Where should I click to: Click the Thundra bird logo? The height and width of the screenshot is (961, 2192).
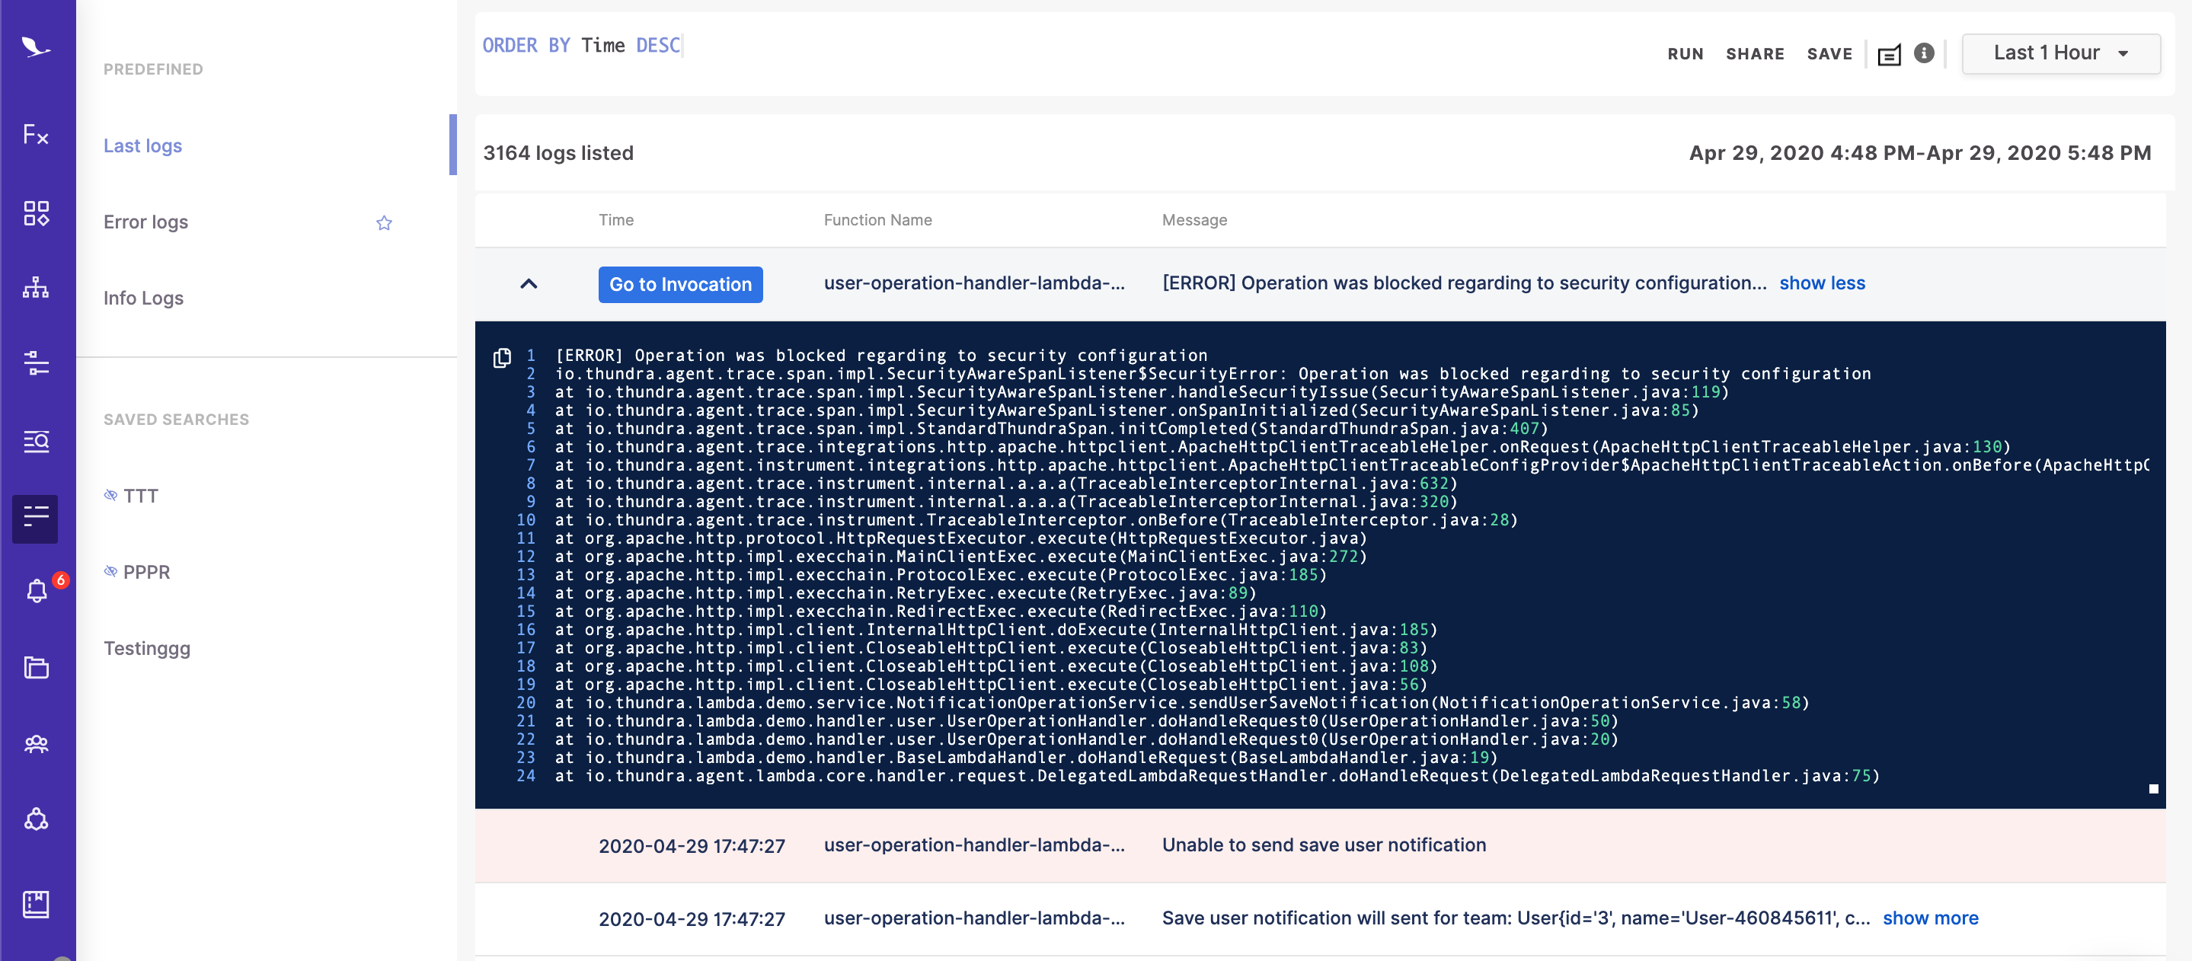click(x=36, y=48)
